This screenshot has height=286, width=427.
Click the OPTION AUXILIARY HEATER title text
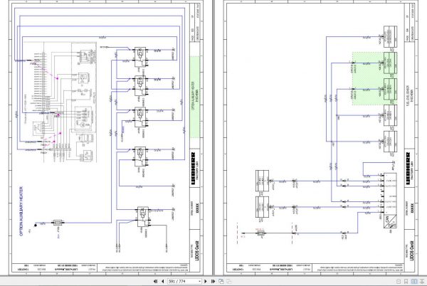21,211
